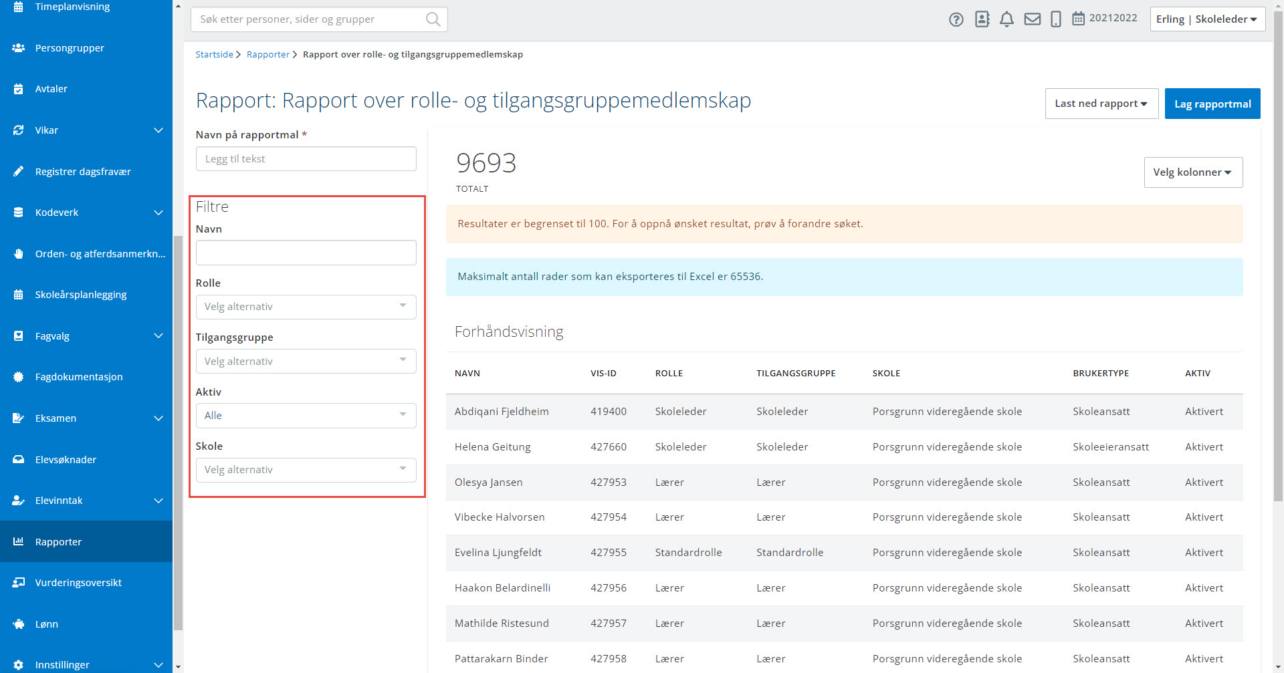Screen dimensions: 1284x673
Task: Click the Elevinntak user-check icon
Action: [x=19, y=501]
